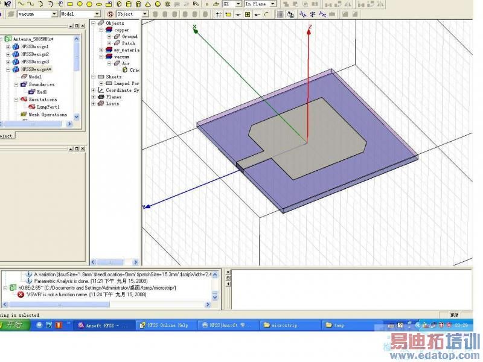Switch to HFSS Online Help taskbar window
The image size is (483, 362).
click(x=166, y=325)
